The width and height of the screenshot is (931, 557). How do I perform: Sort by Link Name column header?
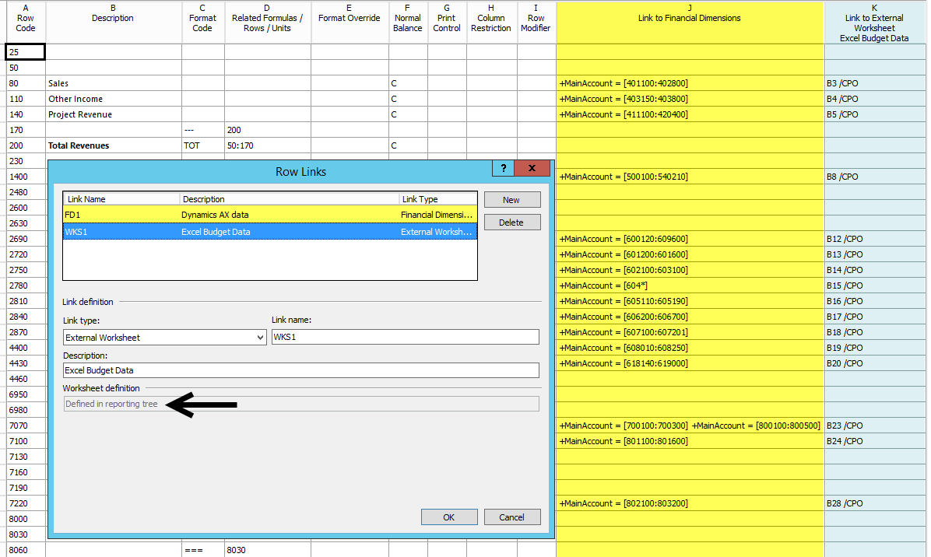click(x=121, y=199)
